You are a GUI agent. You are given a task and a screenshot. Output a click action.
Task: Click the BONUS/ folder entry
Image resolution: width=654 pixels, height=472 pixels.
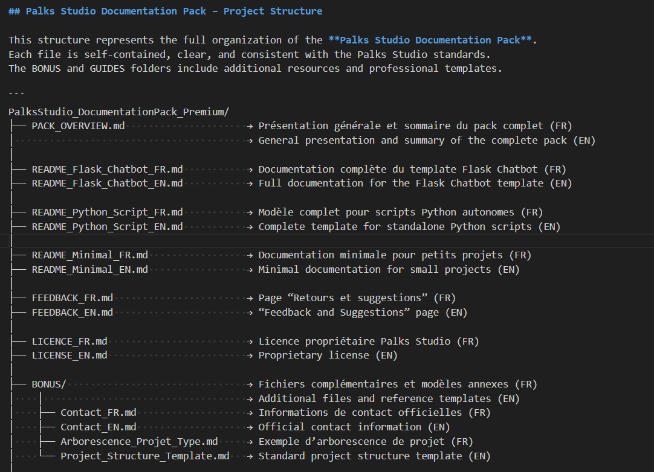pos(49,384)
